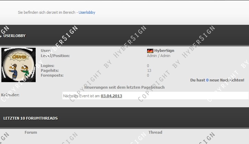The width and height of the screenshot is (249, 144).
Task: Click the Pagehits label
Action: 49,70
